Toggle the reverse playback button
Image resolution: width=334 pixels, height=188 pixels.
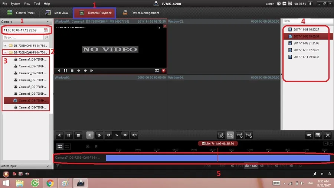tap(89, 135)
